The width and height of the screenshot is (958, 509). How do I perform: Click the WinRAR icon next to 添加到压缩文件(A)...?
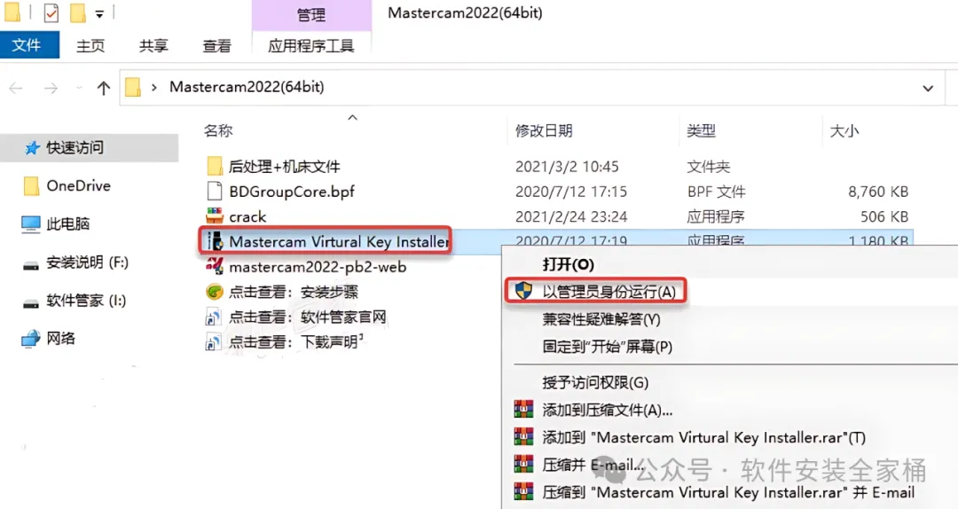[523, 410]
